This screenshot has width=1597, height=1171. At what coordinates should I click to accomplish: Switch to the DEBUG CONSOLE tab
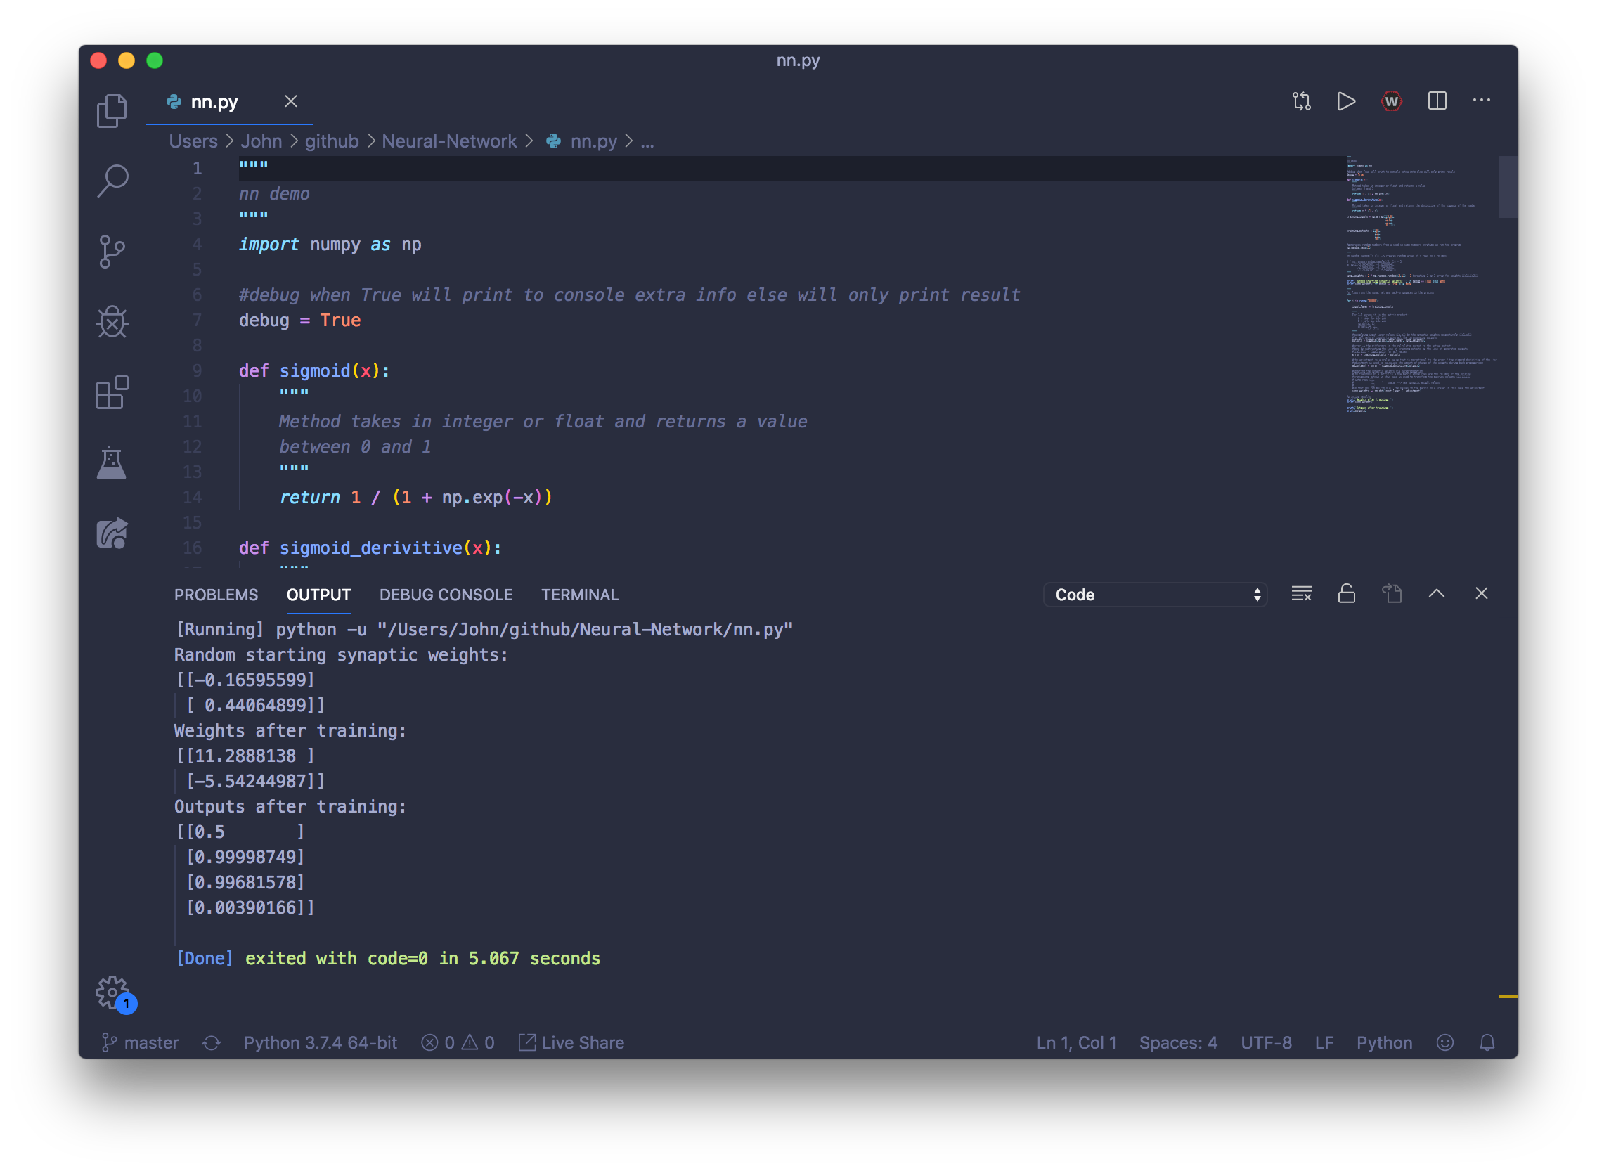tap(445, 595)
